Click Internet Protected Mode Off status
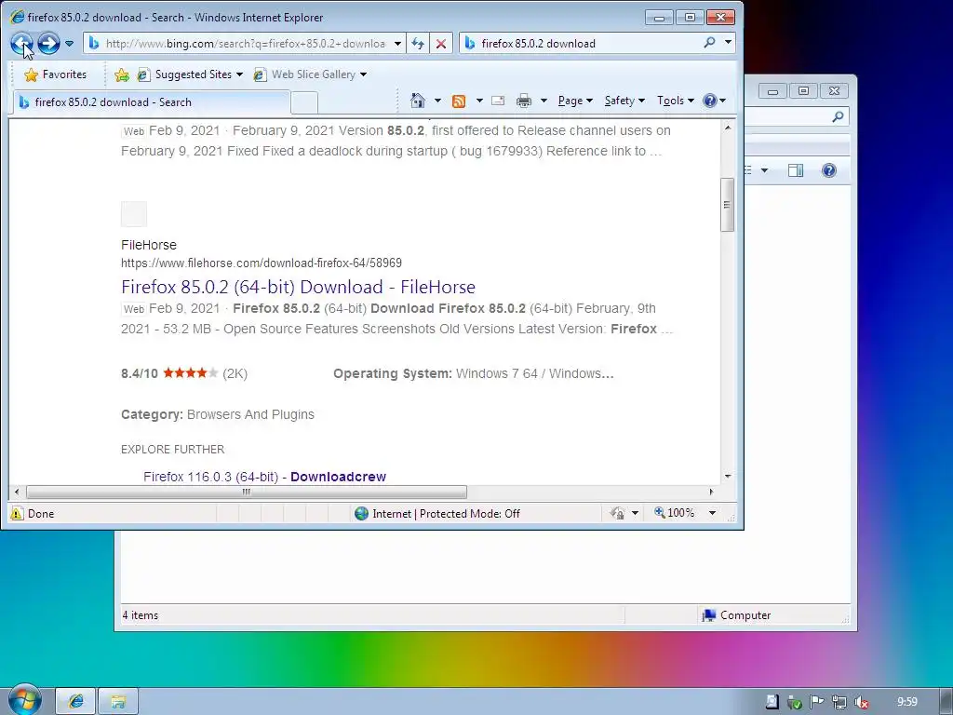This screenshot has height=715, width=953. 437,514
